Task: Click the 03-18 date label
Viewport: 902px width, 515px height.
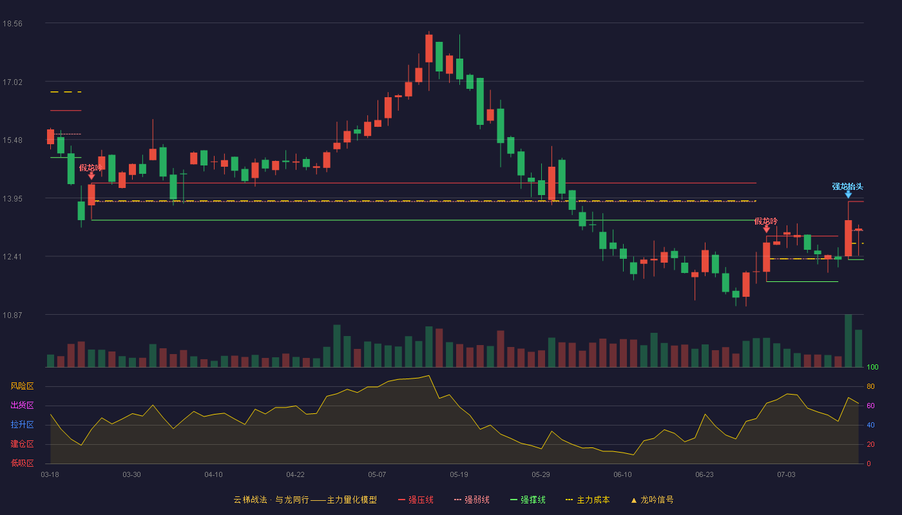Action: pyautogui.click(x=50, y=474)
